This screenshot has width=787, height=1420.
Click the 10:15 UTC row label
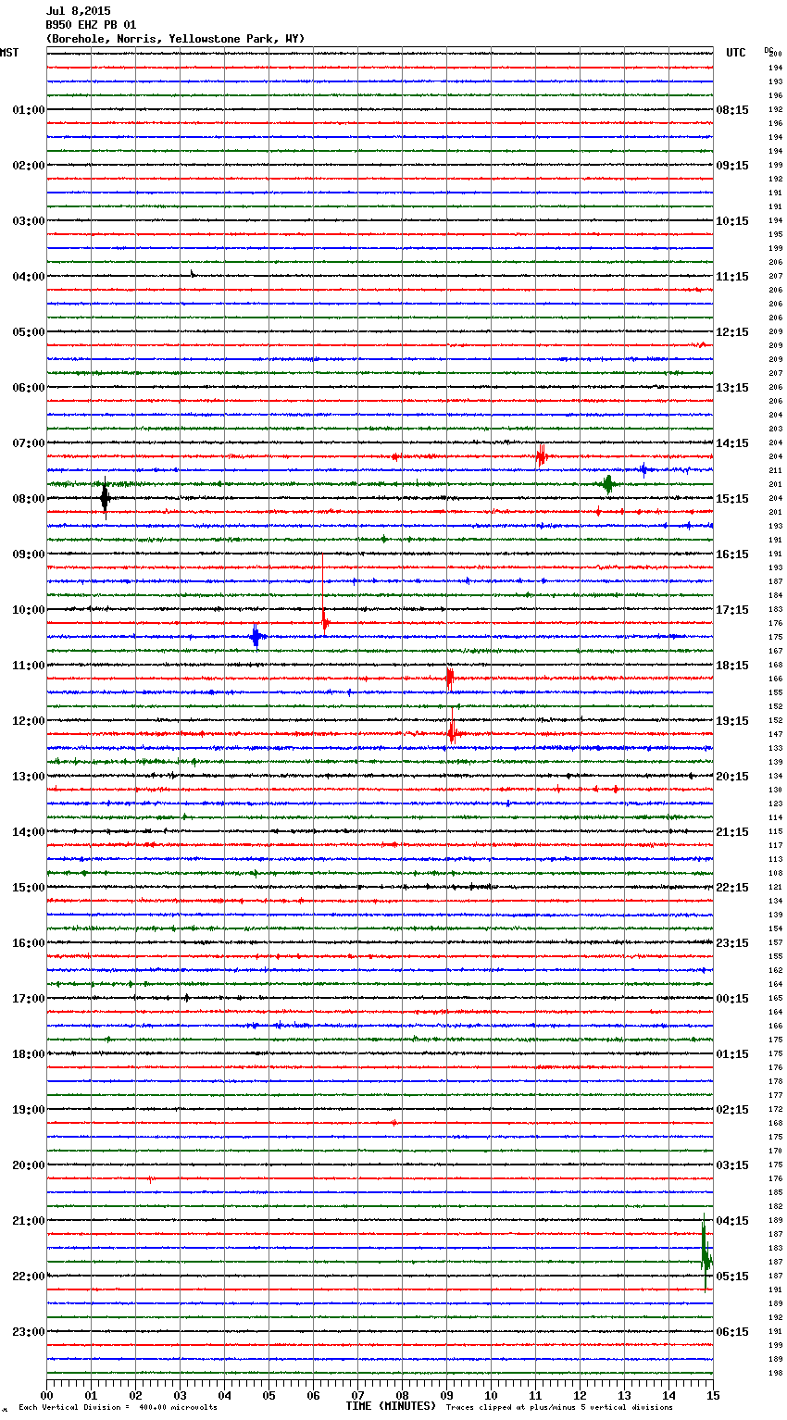pyautogui.click(x=732, y=221)
